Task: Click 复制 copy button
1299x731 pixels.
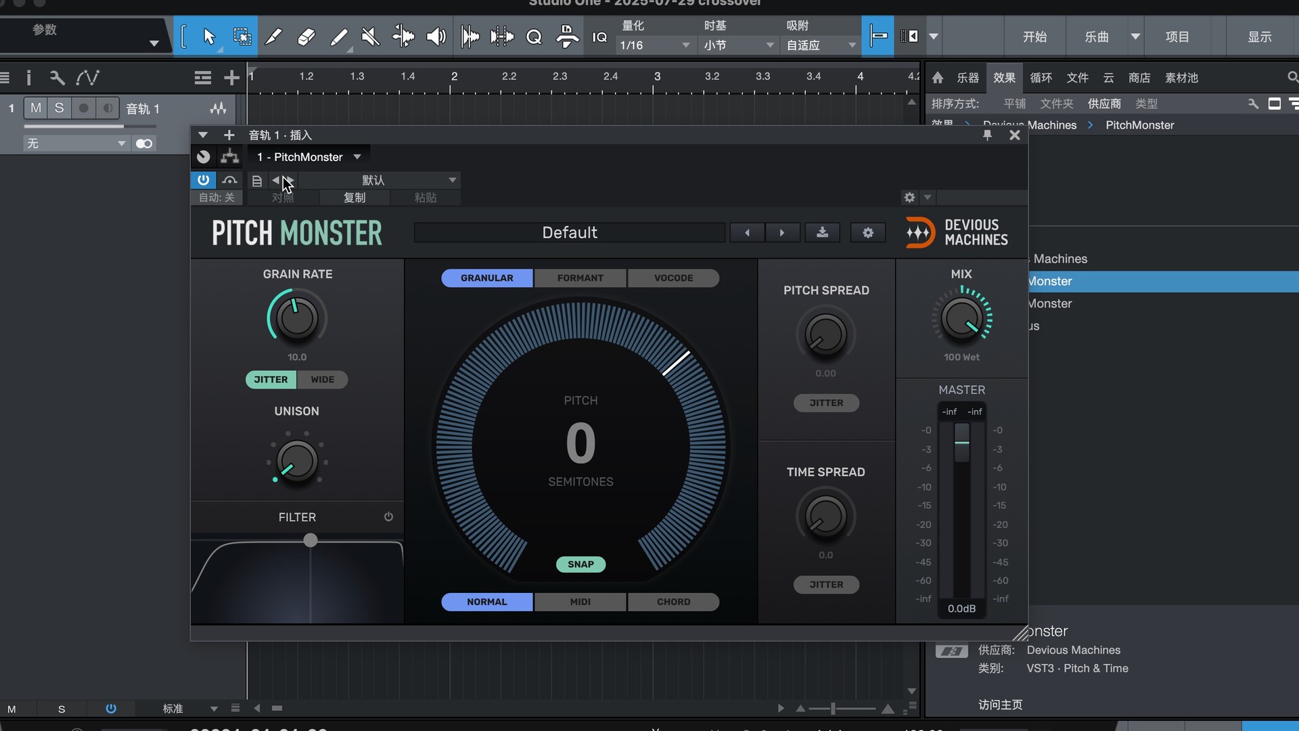Action: coord(355,197)
